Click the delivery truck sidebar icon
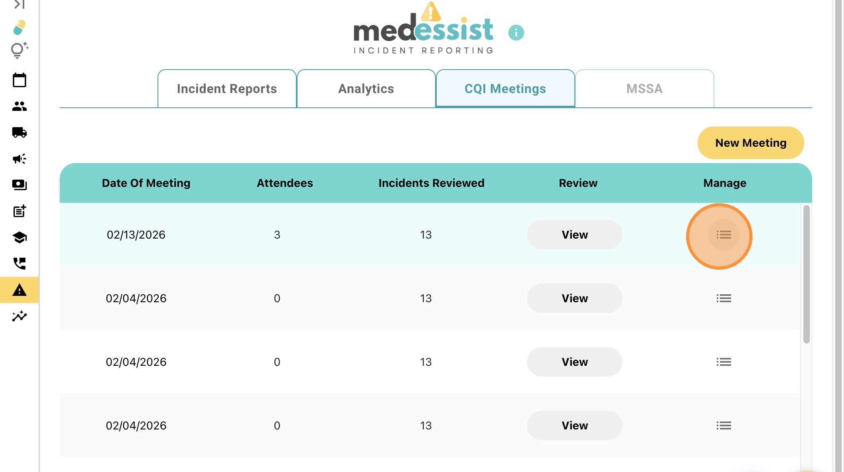 coord(19,132)
